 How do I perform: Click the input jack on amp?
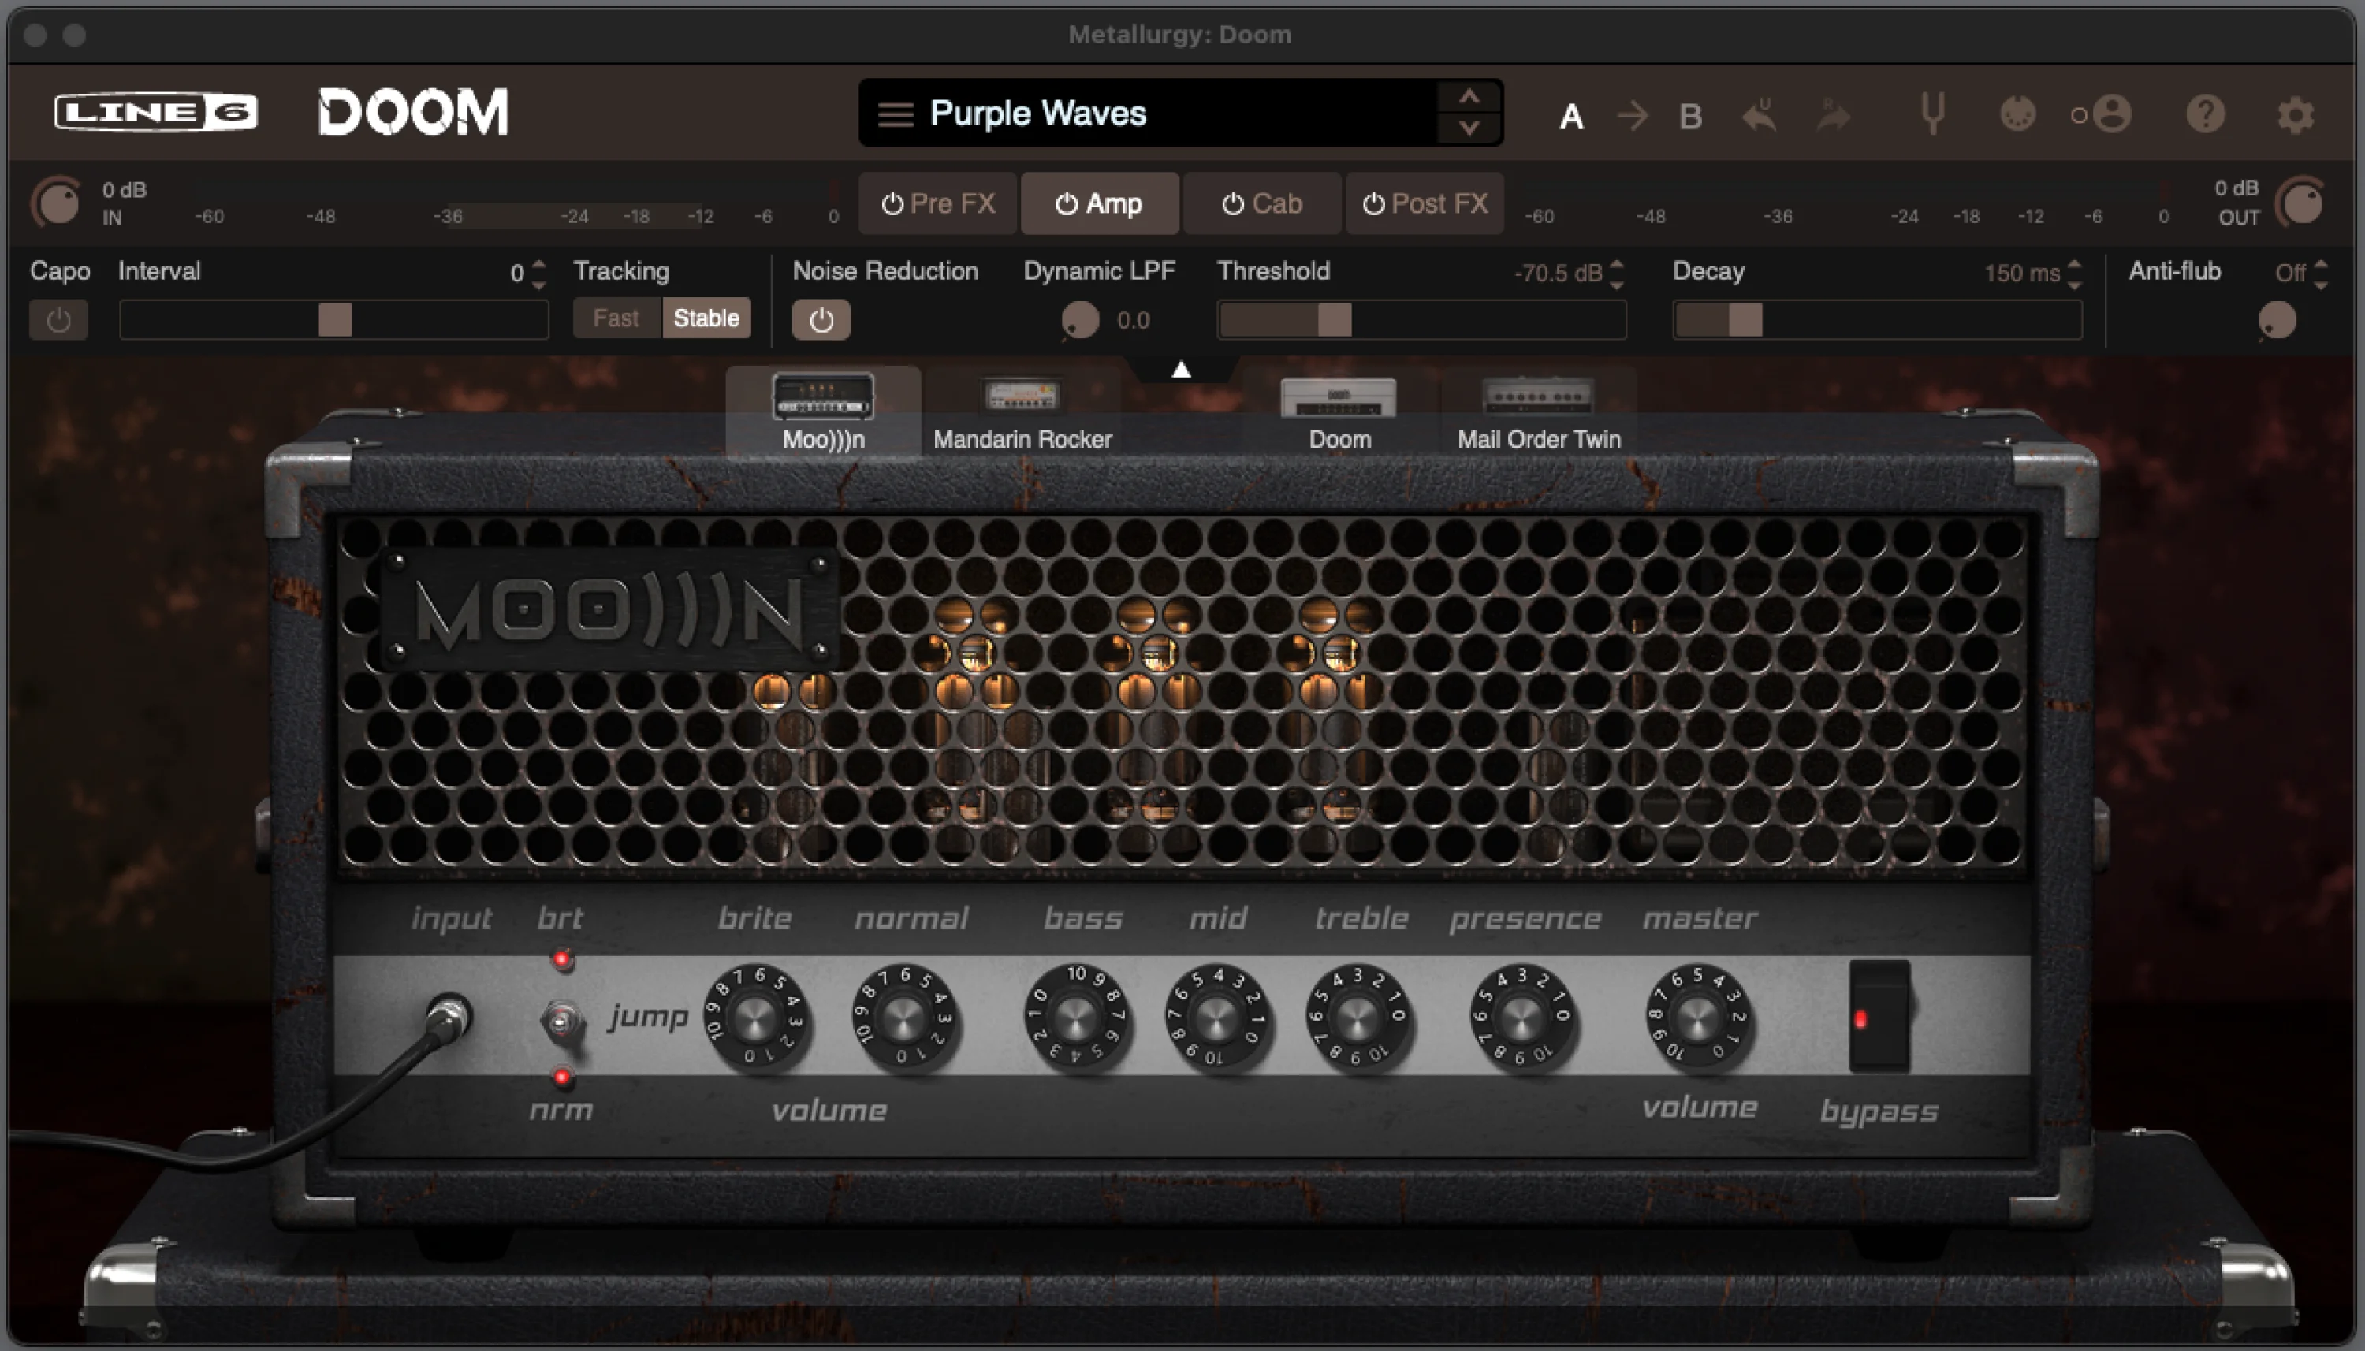(x=450, y=1018)
